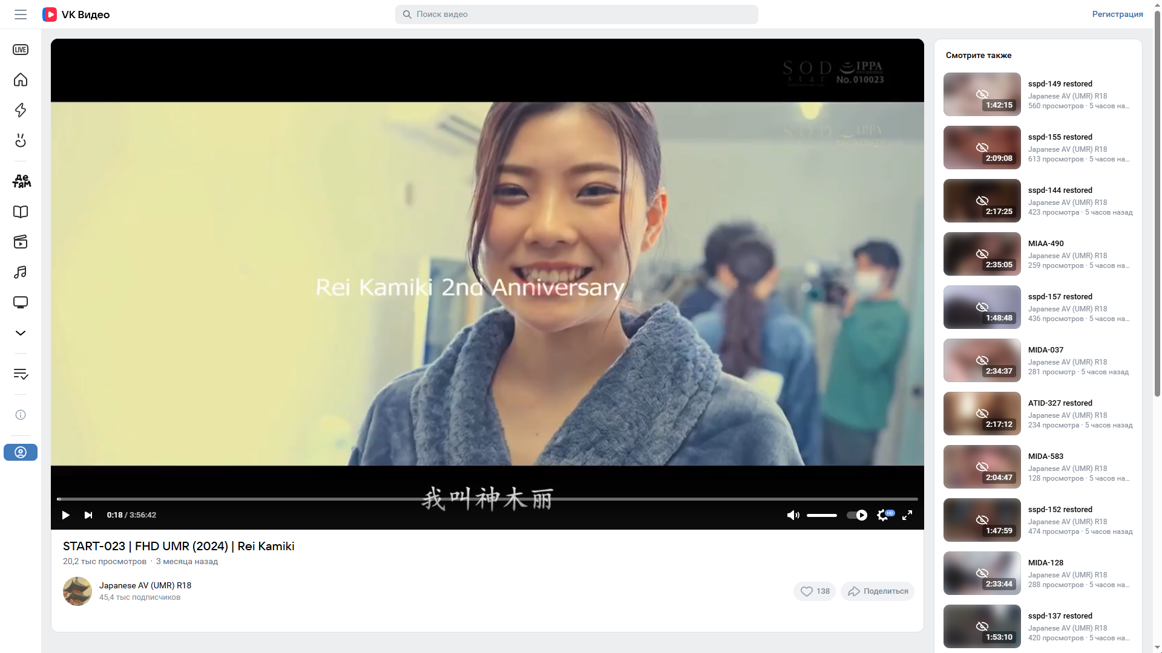The height and width of the screenshot is (653, 1162).
Task: Mute the video with speaker icon
Action: click(793, 515)
